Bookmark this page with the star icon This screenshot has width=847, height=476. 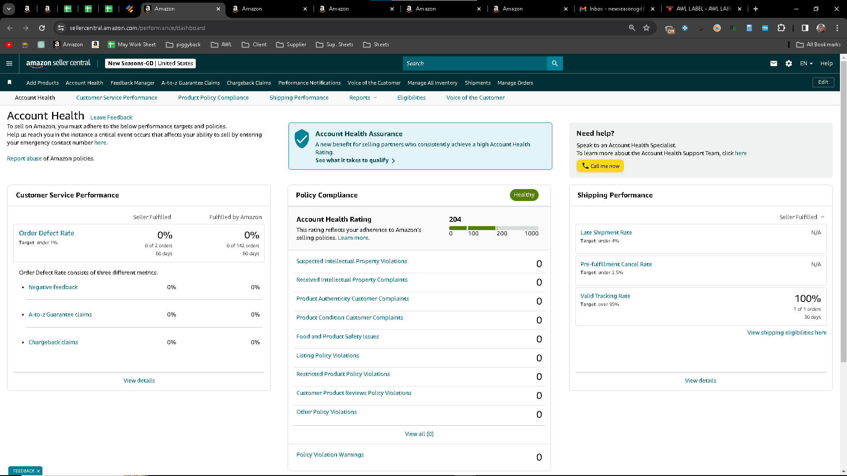646,28
